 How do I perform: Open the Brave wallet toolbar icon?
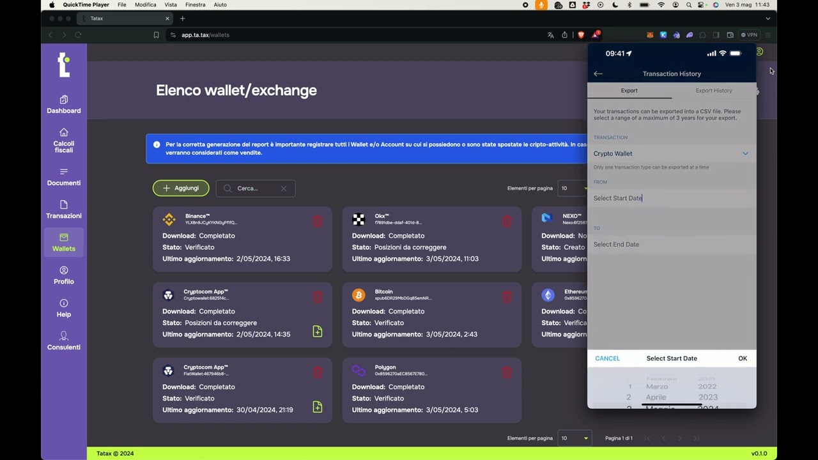(x=730, y=35)
